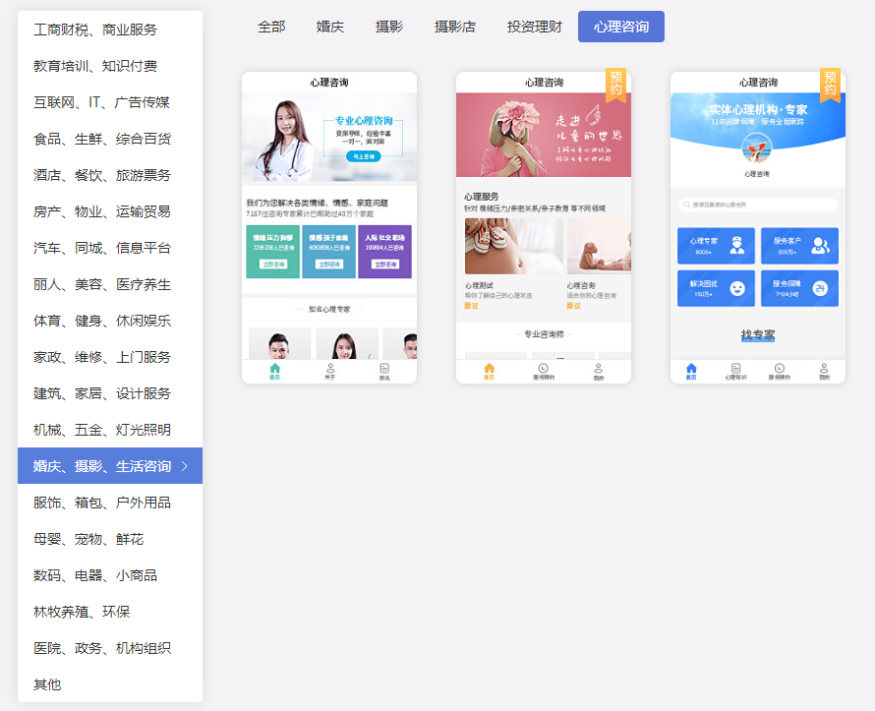Click the 关于 person icon in the first template
Image resolution: width=875 pixels, height=711 pixels.
tap(329, 368)
